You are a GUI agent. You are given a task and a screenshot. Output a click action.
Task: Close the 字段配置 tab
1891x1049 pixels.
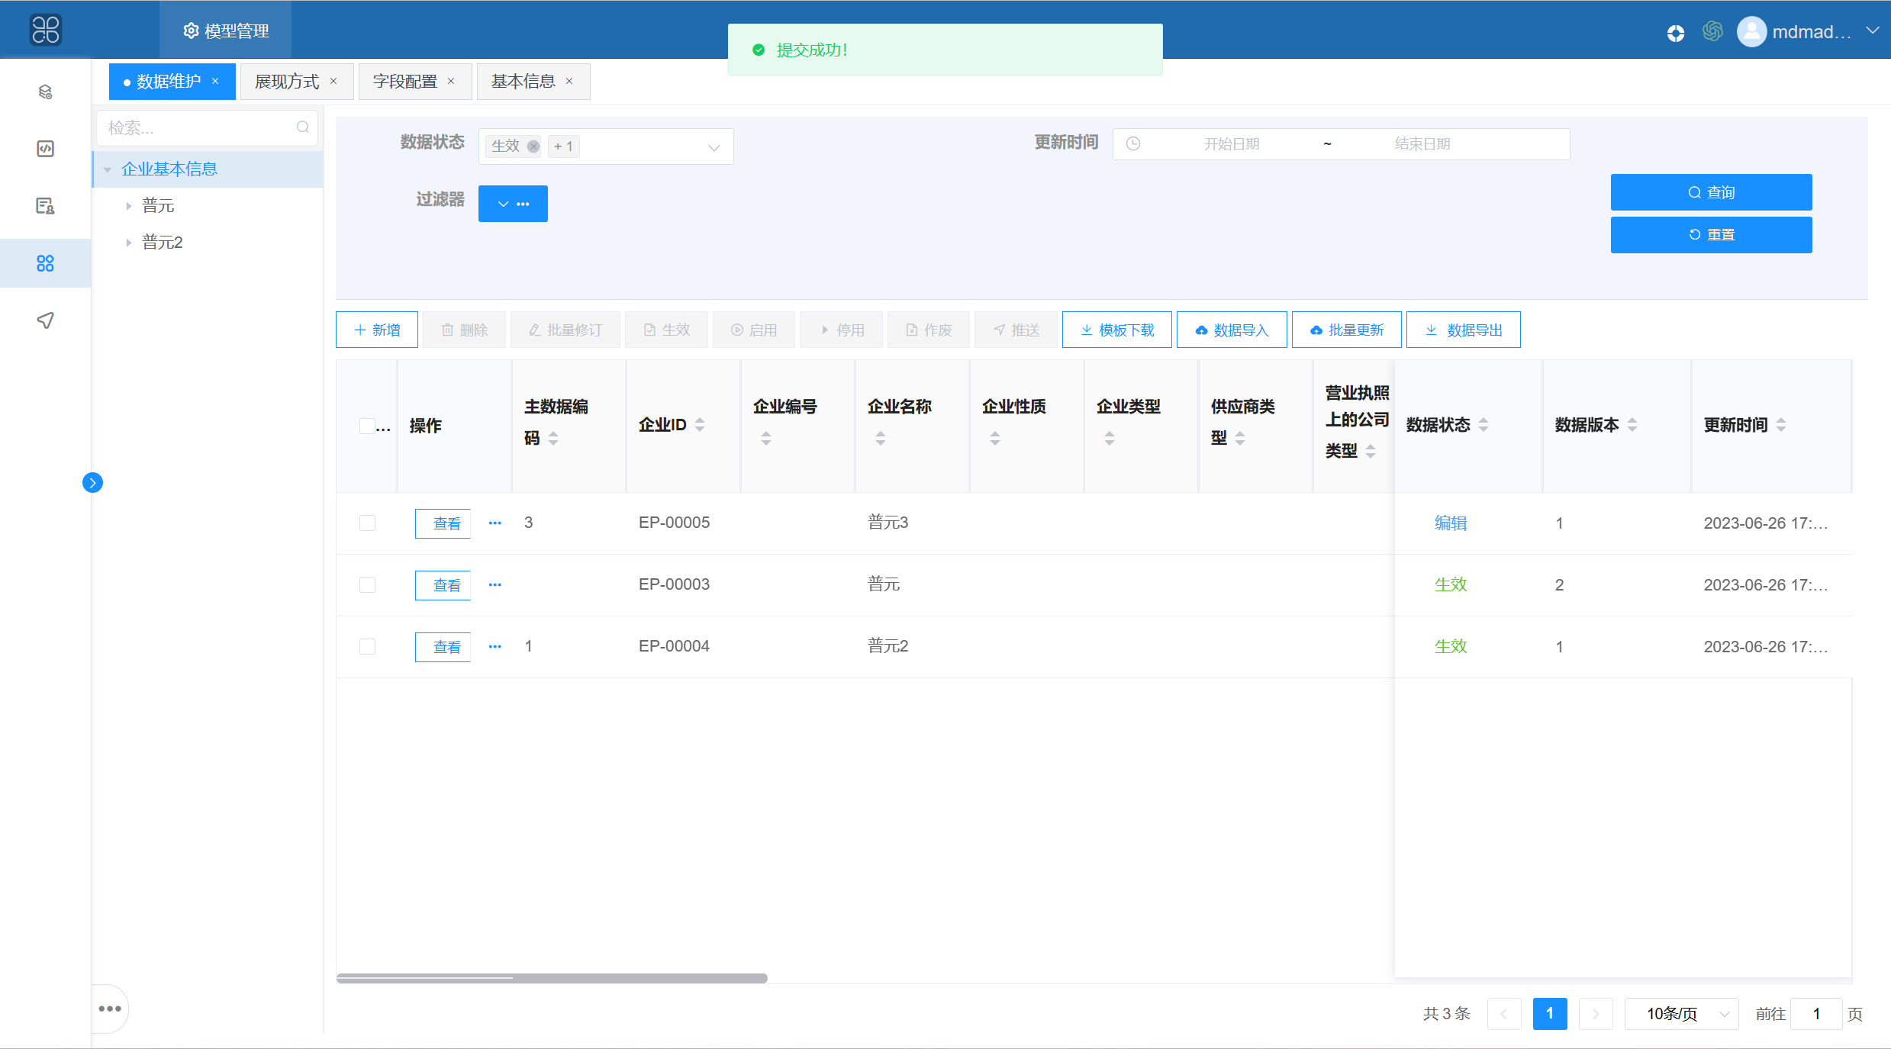[x=451, y=81]
